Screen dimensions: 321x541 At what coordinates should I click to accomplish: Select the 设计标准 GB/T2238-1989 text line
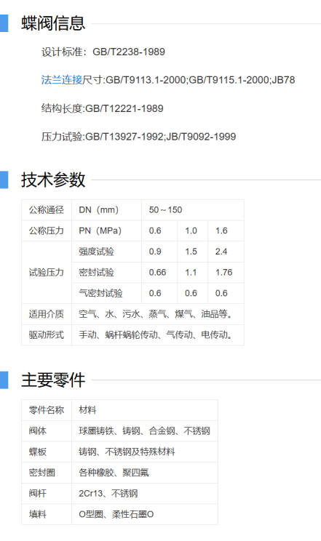(103, 52)
